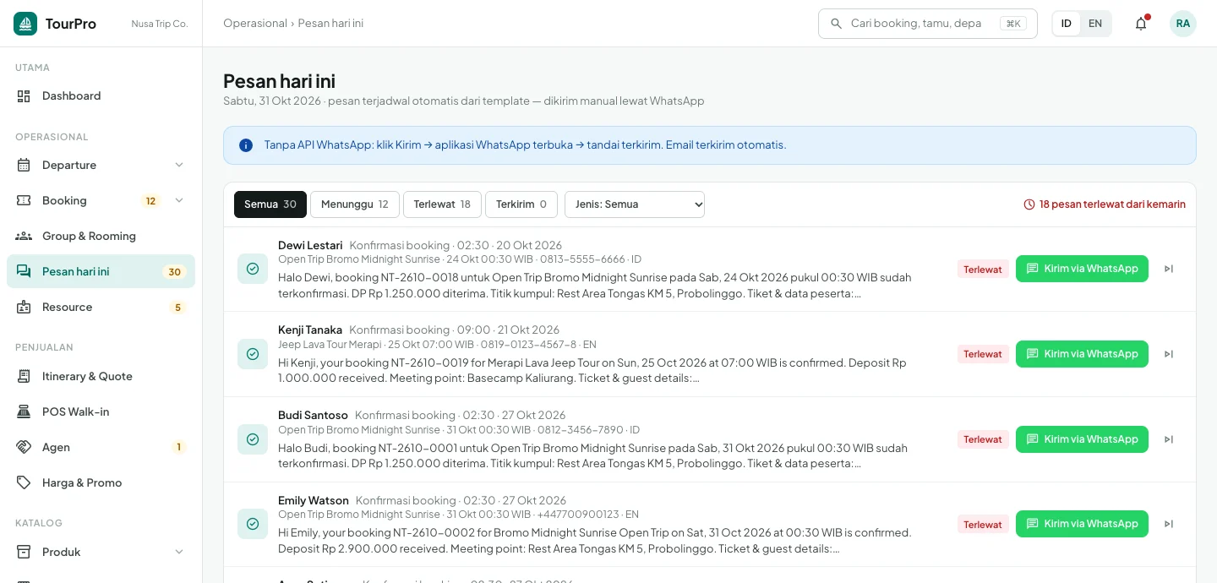The image size is (1217, 583).
Task: Click the Cari booking search field
Action: click(x=927, y=24)
